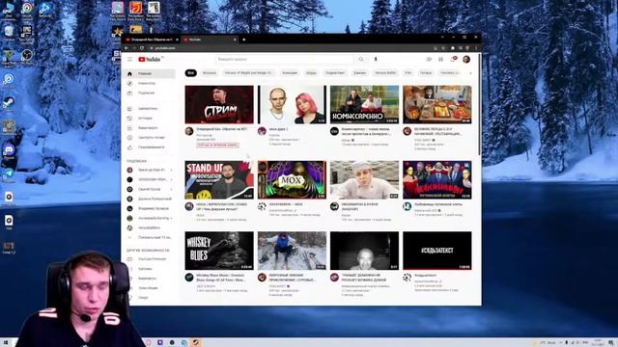Activate voice search microphone icon
618x347 pixels.
376,59
